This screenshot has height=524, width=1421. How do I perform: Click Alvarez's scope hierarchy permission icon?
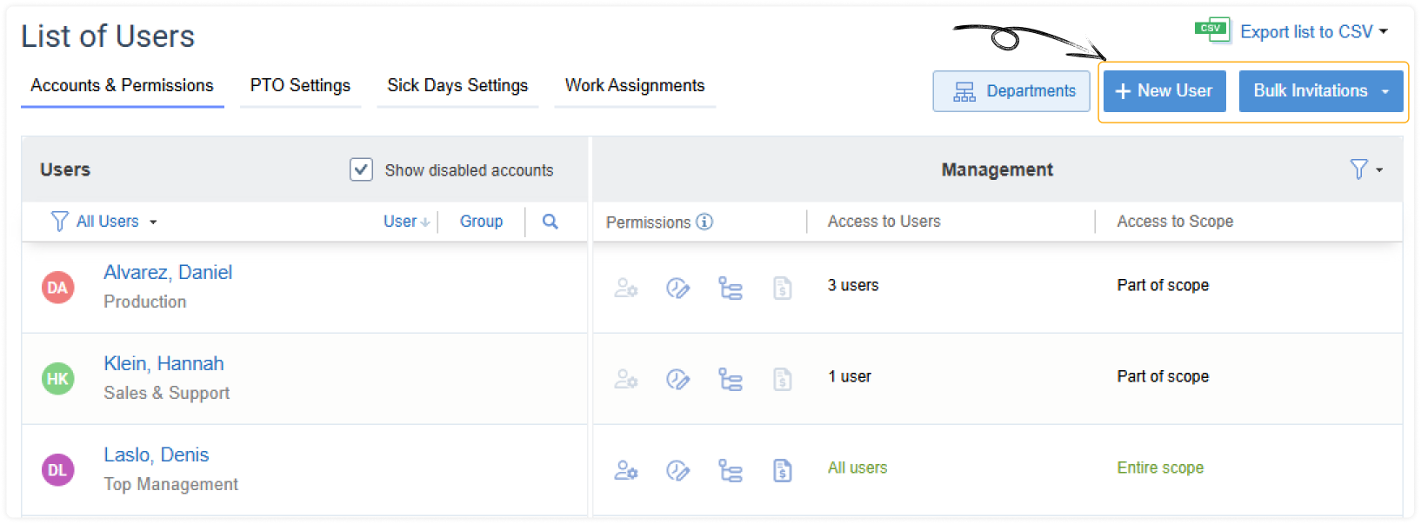click(x=731, y=288)
